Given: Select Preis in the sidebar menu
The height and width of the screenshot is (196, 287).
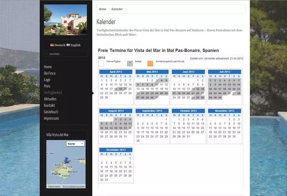Looking at the screenshot, I should tap(47, 86).
